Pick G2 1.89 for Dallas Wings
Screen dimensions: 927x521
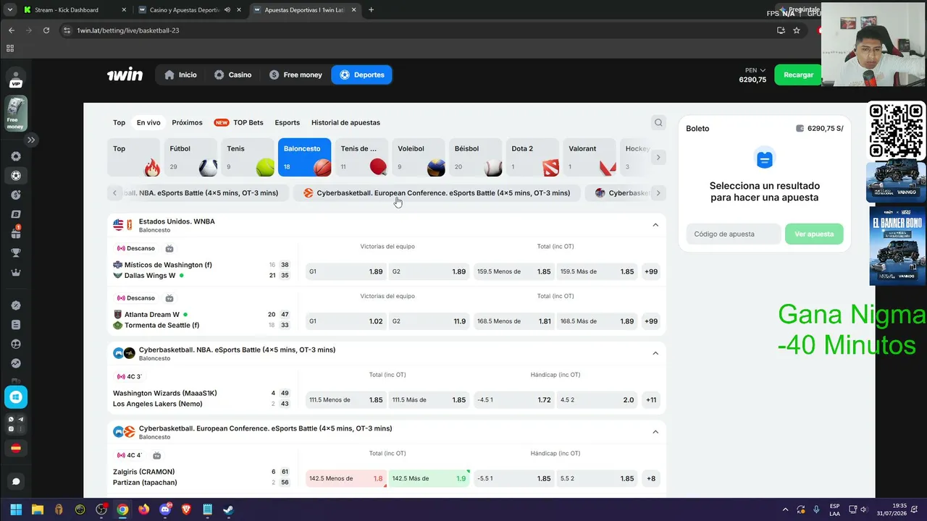click(x=429, y=271)
